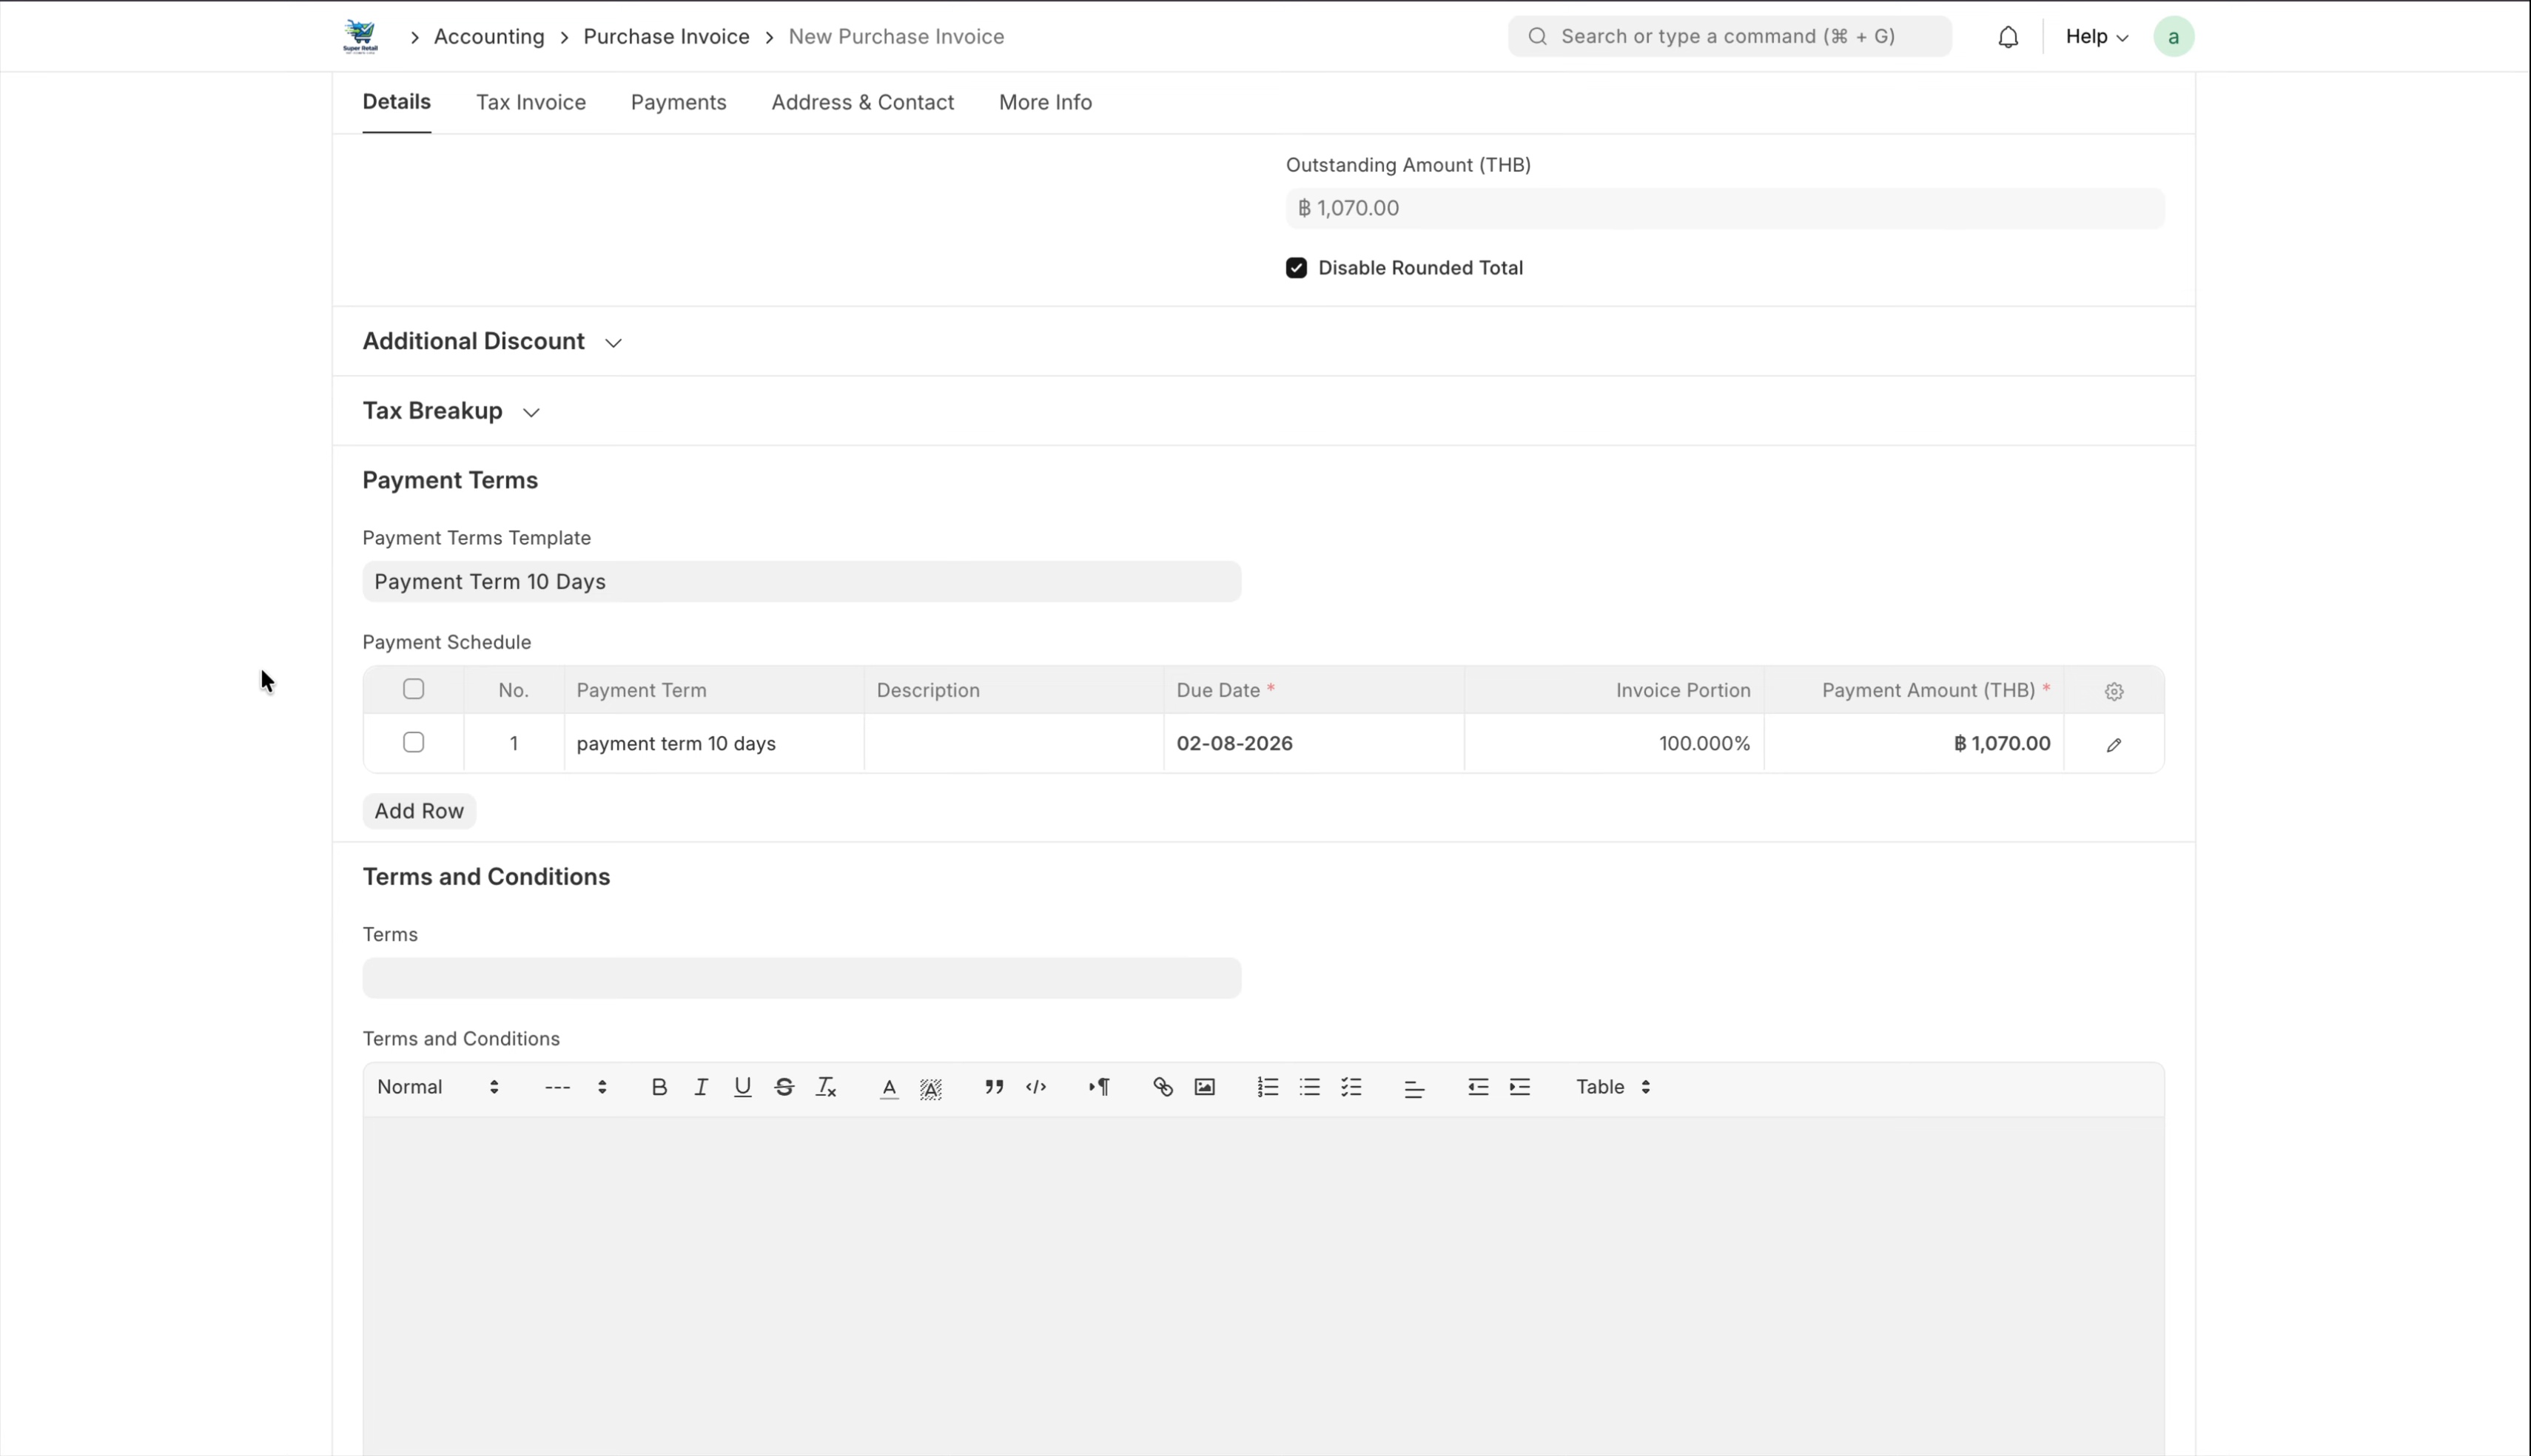This screenshot has height=1456, width=2531.
Task: Switch to the Tax Invoice tab
Action: point(530,102)
